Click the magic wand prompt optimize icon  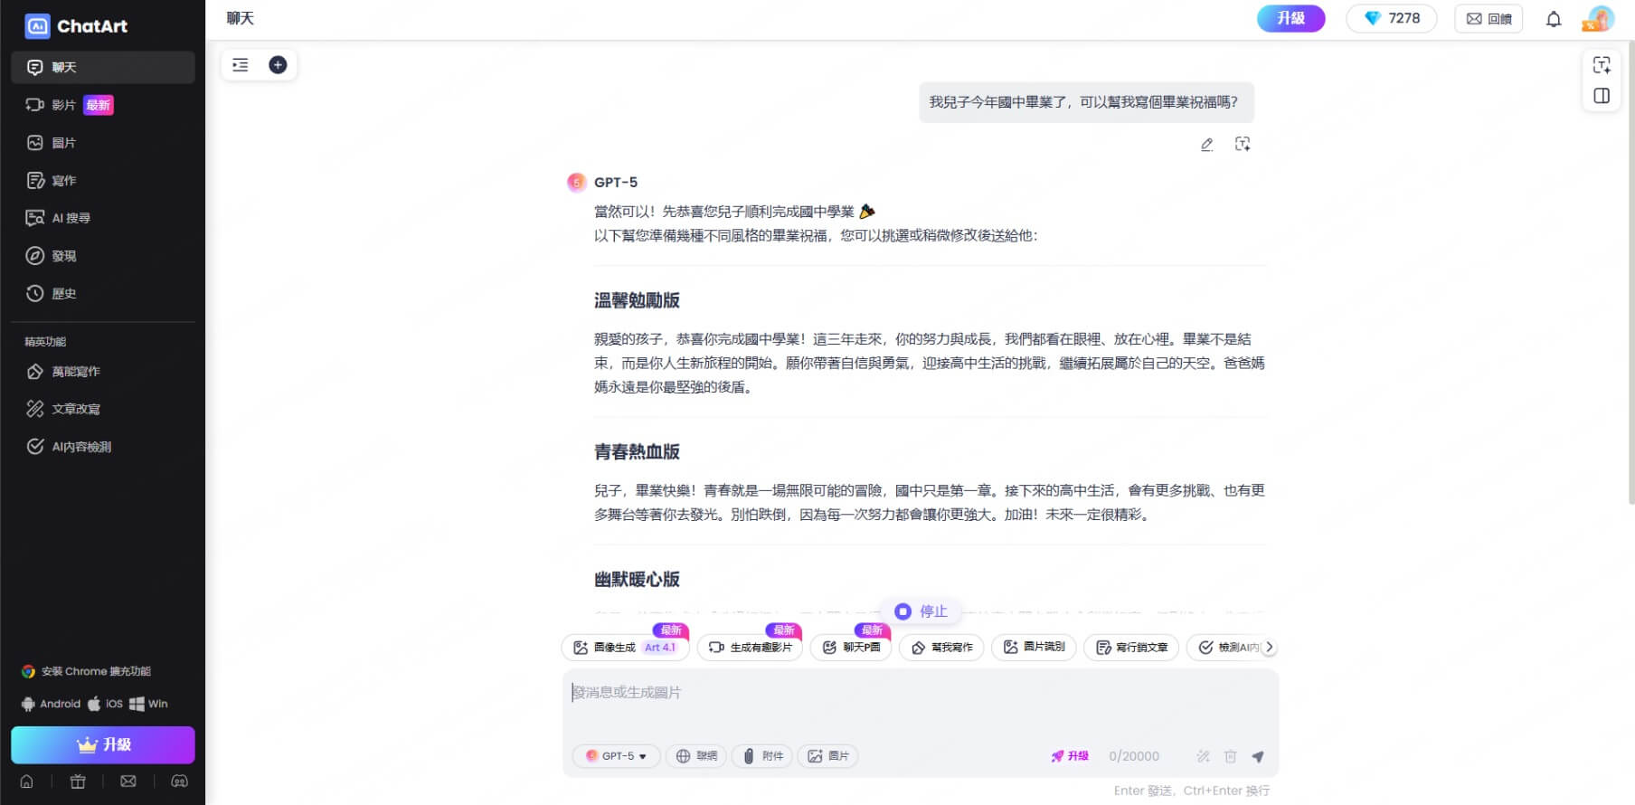point(1203,756)
